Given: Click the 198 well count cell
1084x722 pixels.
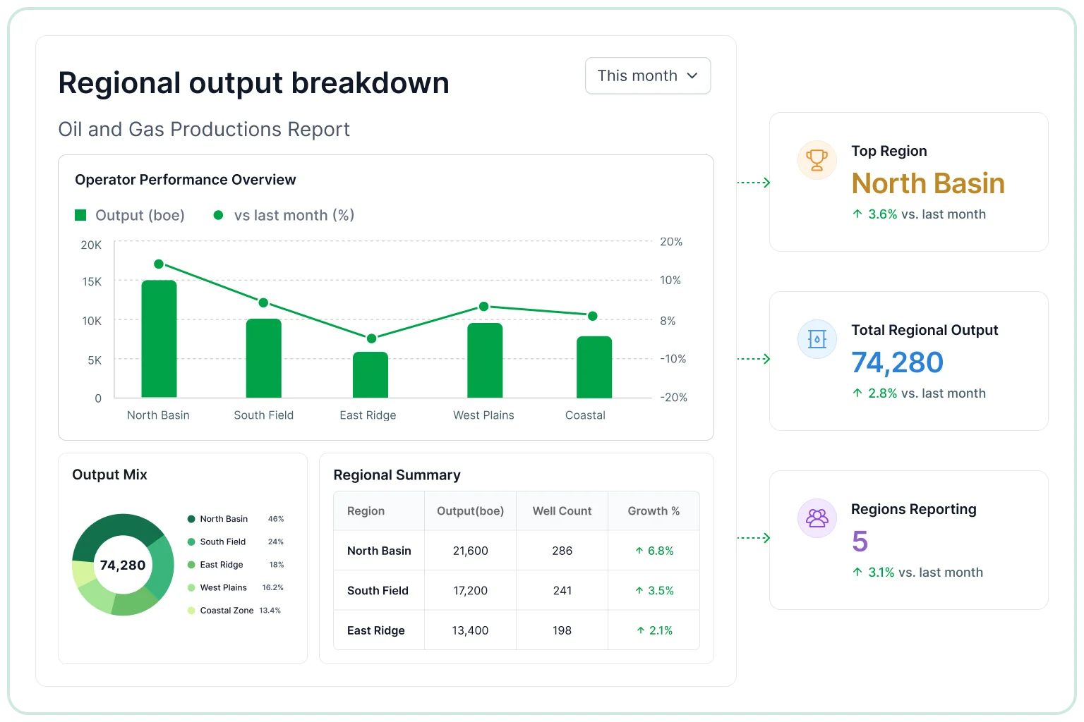Looking at the screenshot, I should (x=562, y=630).
